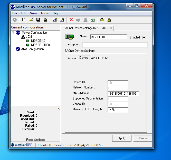Save the current configuration
Image resolution: width=171 pixels, height=160 pixels.
click(x=38, y=20)
